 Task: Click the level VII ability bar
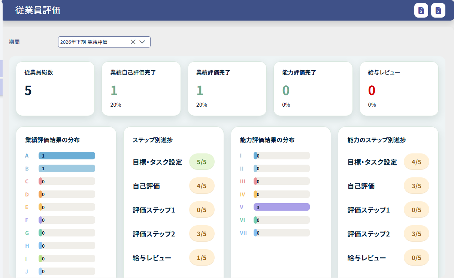click(x=282, y=233)
